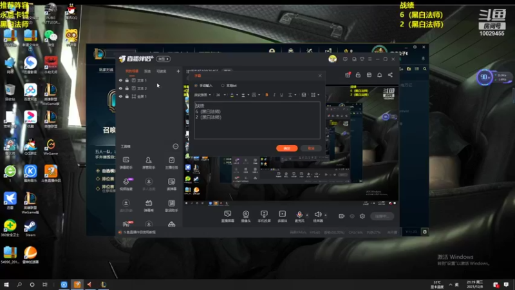Expand the speaker options arrow
Viewport: 515px width, 290px height.
pos(326,215)
